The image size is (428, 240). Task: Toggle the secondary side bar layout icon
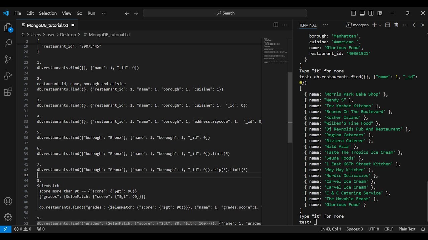371,13
